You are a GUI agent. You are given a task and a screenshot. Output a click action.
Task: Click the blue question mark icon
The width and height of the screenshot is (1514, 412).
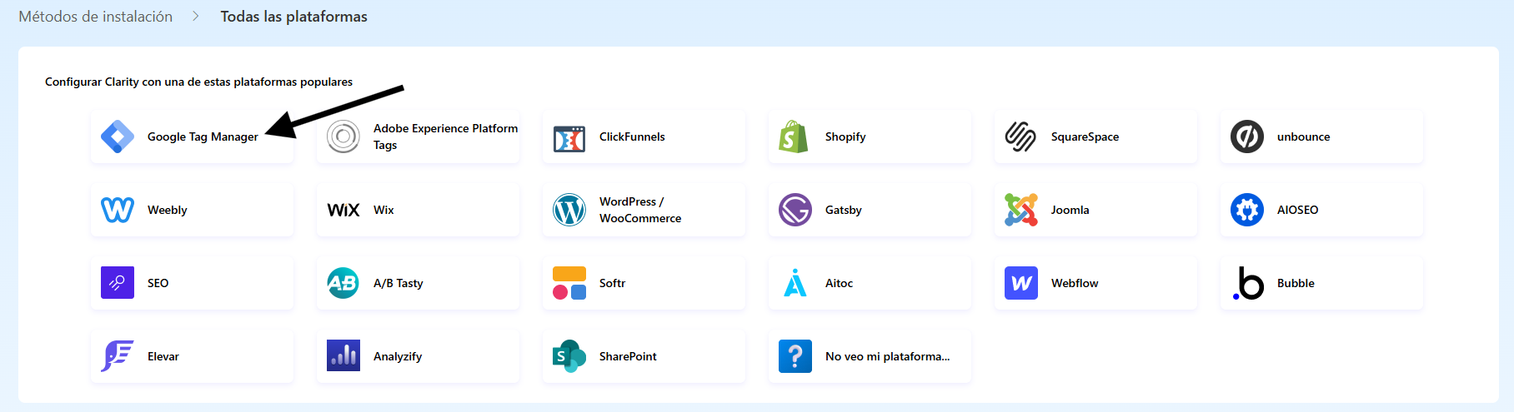[x=795, y=356]
